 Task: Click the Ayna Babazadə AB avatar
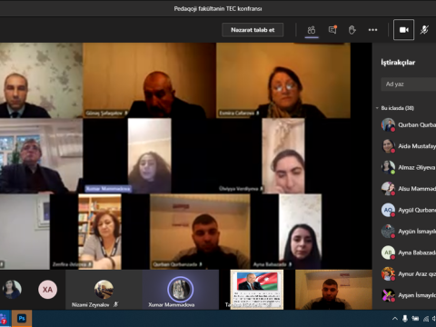point(388,253)
